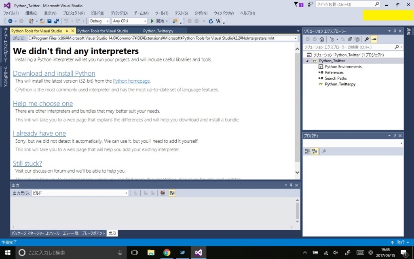Click the Download and install Python link
Viewport: 414px width, 259px height.
point(54,73)
